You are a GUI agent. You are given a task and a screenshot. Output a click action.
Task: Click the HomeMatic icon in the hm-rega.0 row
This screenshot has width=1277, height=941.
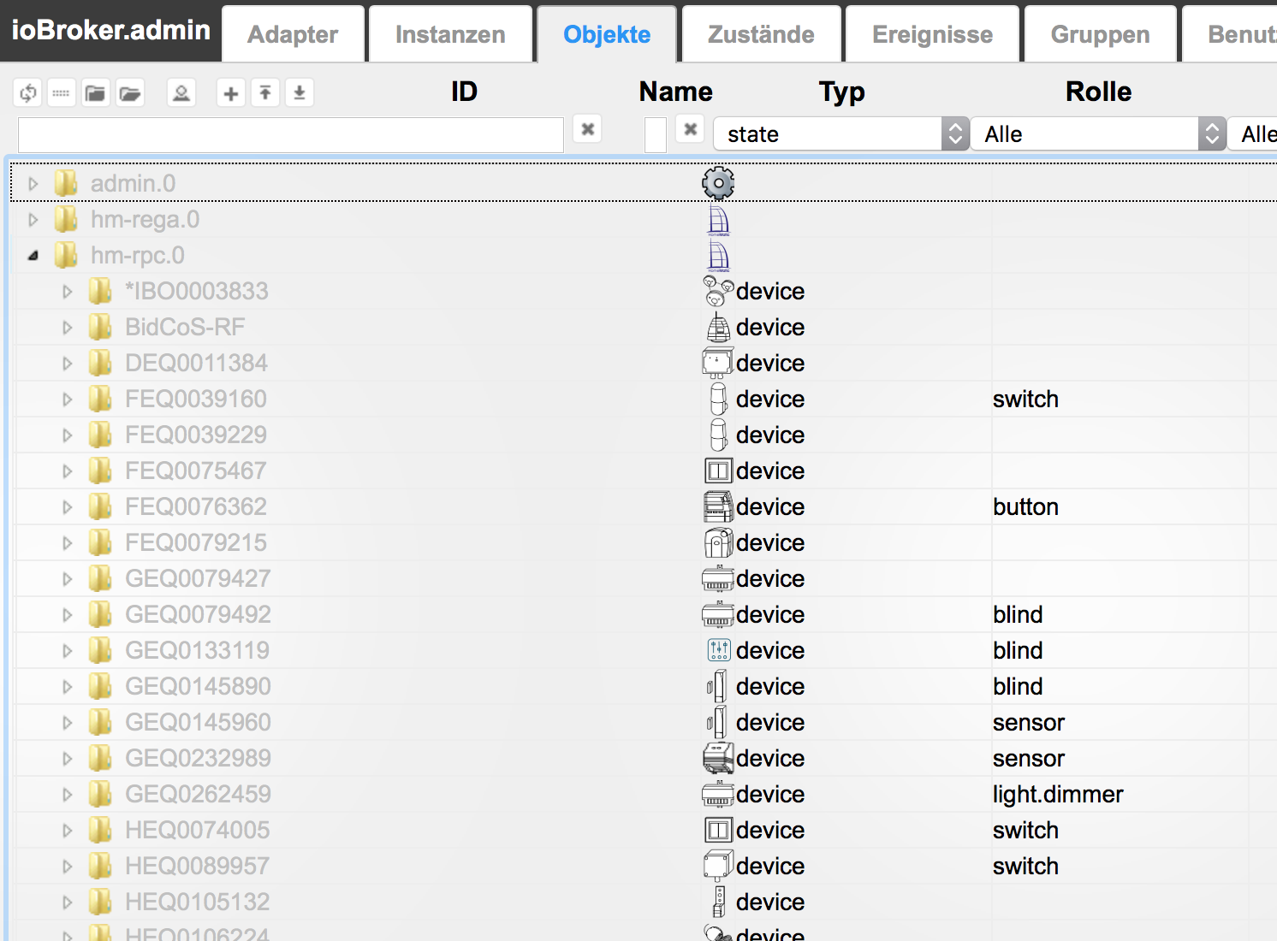click(x=719, y=220)
